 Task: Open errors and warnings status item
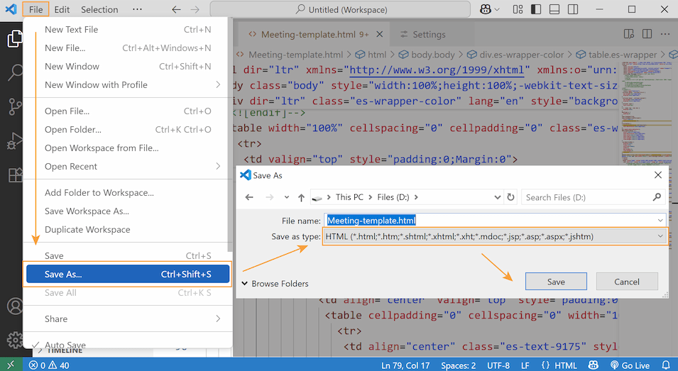click(x=49, y=365)
